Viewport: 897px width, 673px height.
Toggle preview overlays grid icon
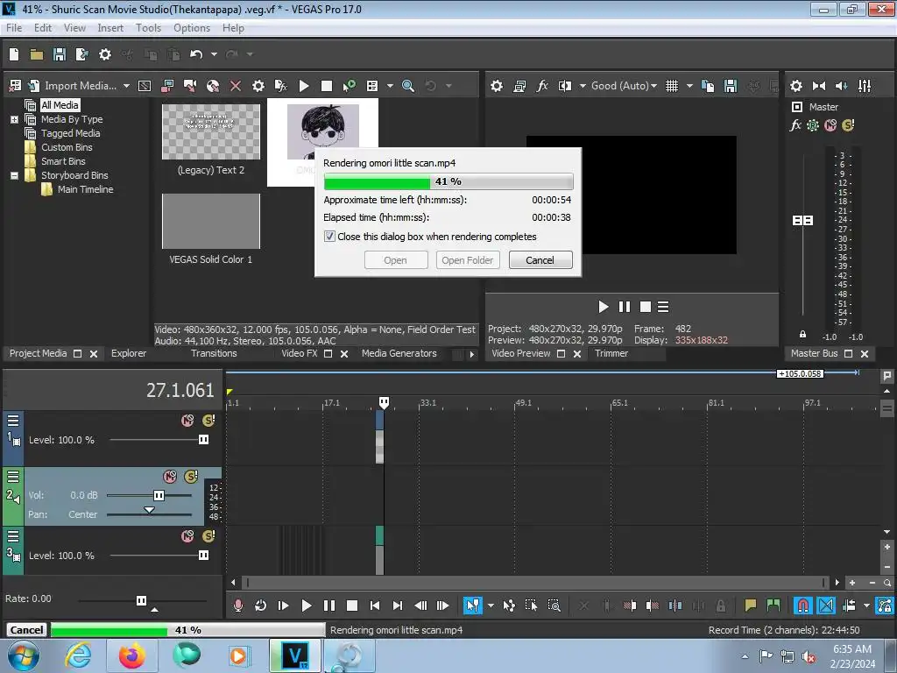(x=672, y=86)
